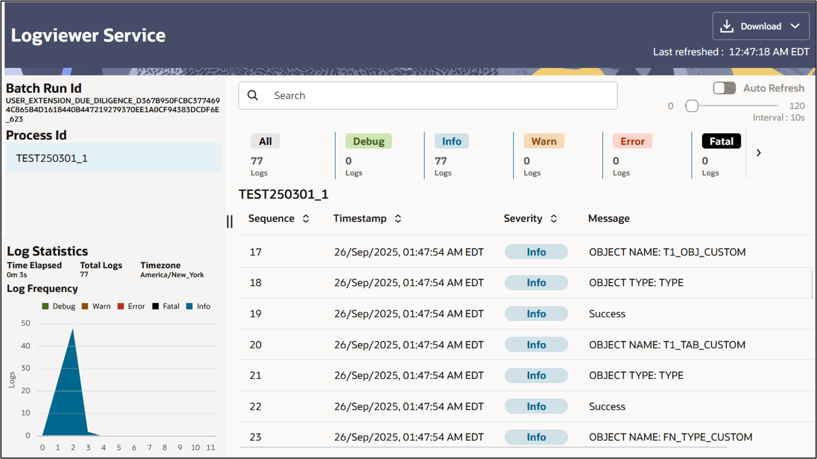
Task: Switch to the Fatal severity filter
Action: coord(721,141)
